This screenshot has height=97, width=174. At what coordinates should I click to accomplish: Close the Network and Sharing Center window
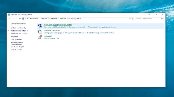[162, 15]
